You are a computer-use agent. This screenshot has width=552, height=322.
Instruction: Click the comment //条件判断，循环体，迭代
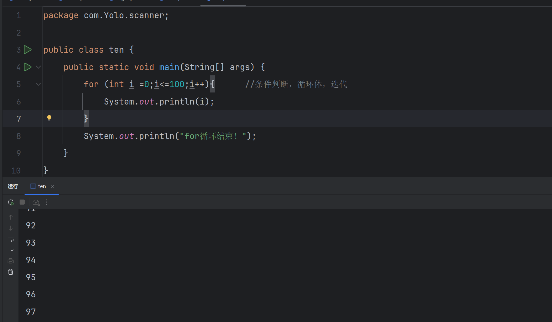(x=296, y=84)
